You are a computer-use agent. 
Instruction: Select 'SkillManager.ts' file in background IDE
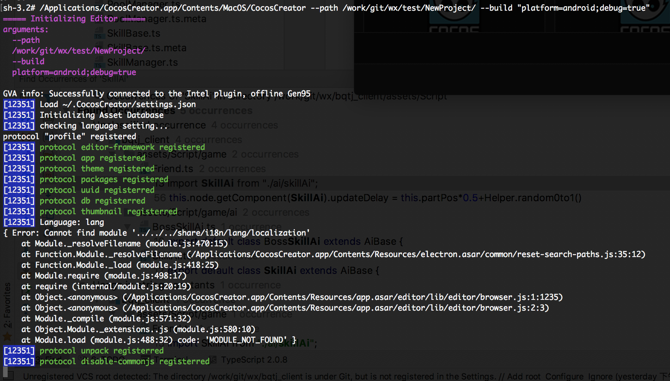pos(142,62)
